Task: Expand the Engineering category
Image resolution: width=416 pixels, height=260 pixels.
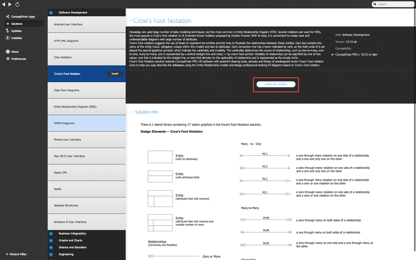Action: coord(51,254)
